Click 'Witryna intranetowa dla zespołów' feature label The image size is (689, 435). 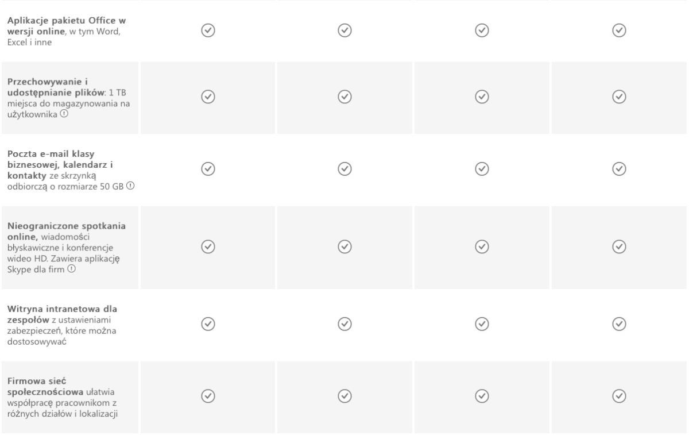click(x=63, y=314)
